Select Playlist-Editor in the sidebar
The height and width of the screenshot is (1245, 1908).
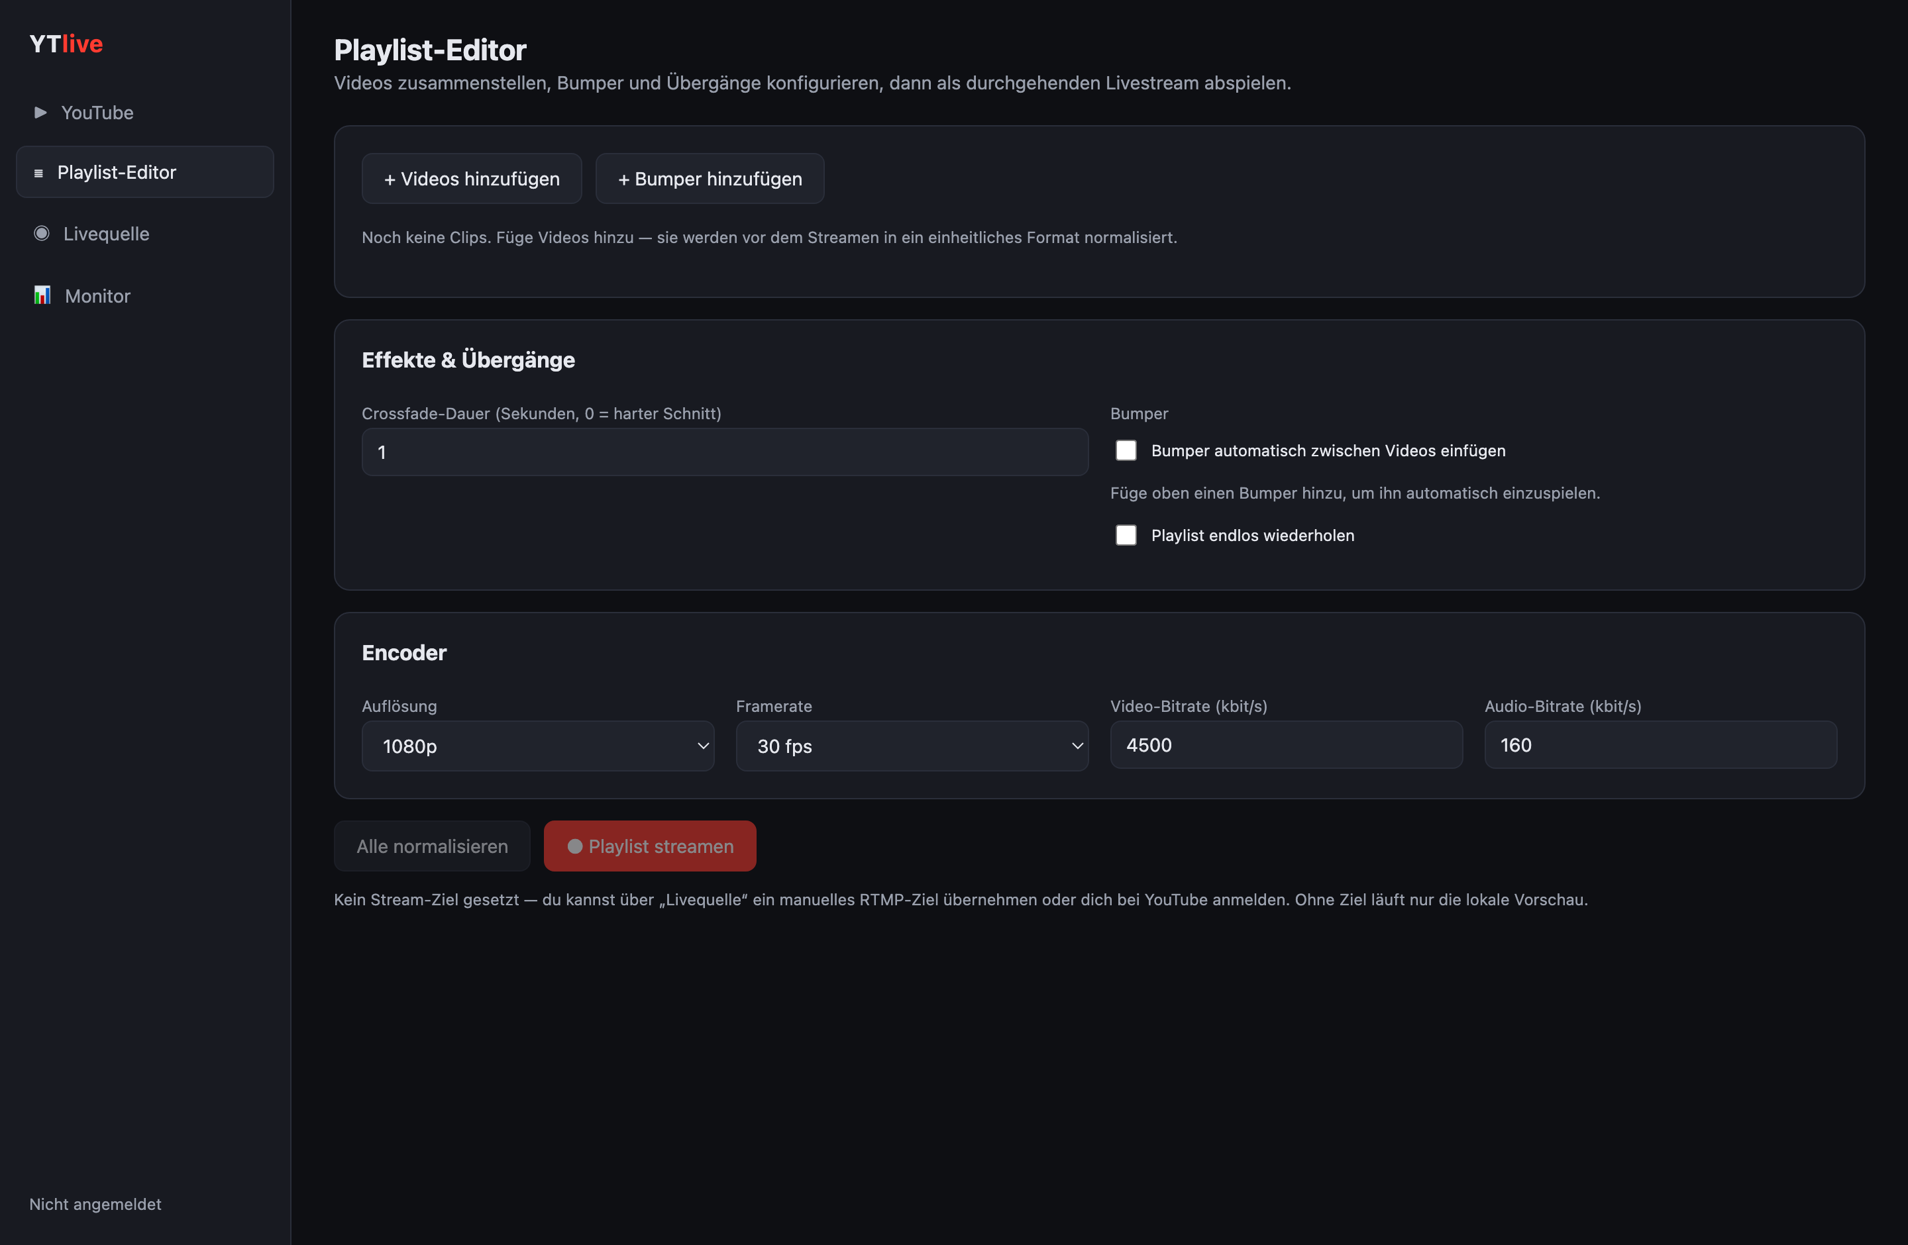tap(145, 172)
